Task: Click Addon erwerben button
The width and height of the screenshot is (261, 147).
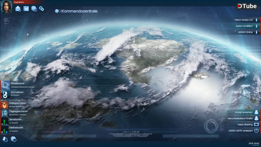Action: [243, 112]
